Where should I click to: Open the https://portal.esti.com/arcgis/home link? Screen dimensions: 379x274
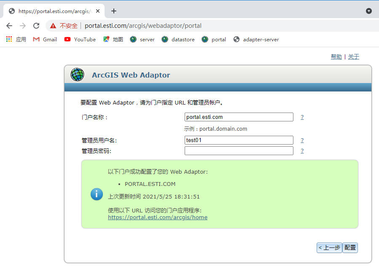tap(158, 217)
